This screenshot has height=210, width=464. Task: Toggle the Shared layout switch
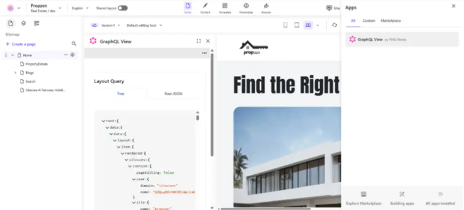[122, 8]
